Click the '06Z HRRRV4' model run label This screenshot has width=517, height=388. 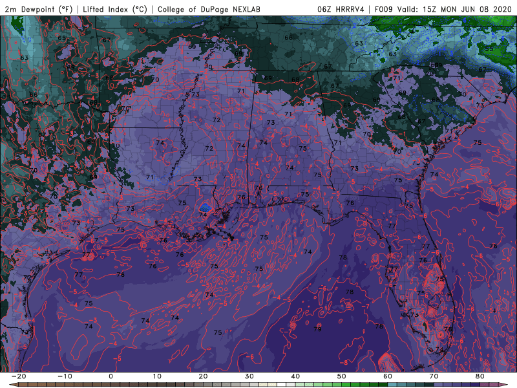pyautogui.click(x=341, y=9)
